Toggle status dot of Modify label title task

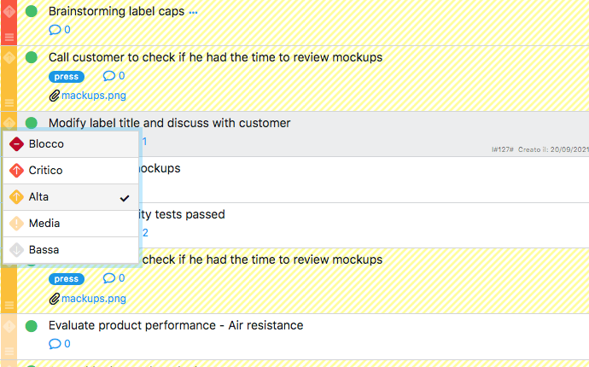[32, 123]
